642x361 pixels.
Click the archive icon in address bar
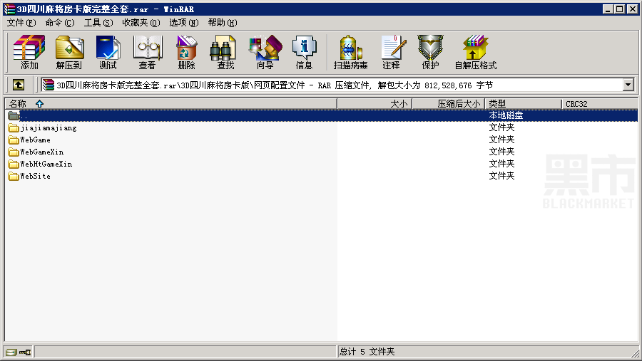49,85
